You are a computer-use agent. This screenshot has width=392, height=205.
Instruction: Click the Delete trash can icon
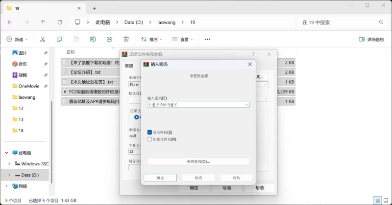(126, 39)
